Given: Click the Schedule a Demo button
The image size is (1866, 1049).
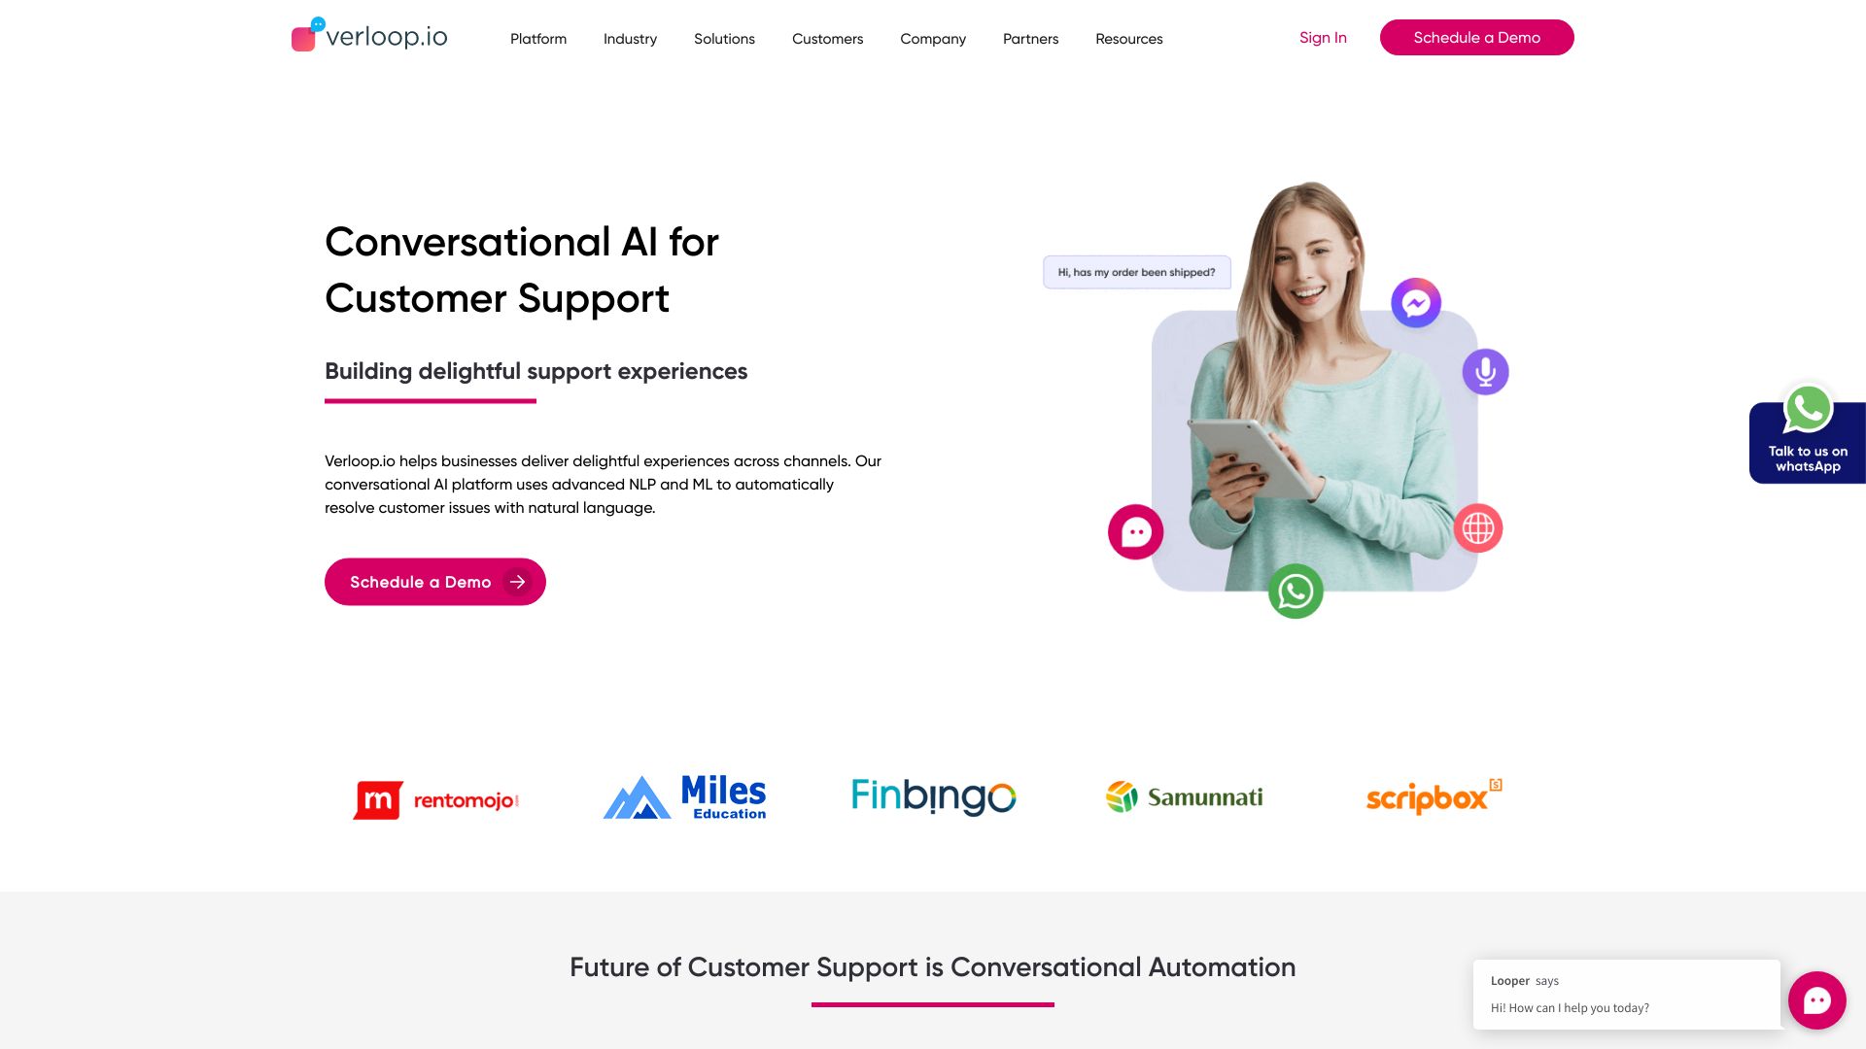Looking at the screenshot, I should [1476, 37].
